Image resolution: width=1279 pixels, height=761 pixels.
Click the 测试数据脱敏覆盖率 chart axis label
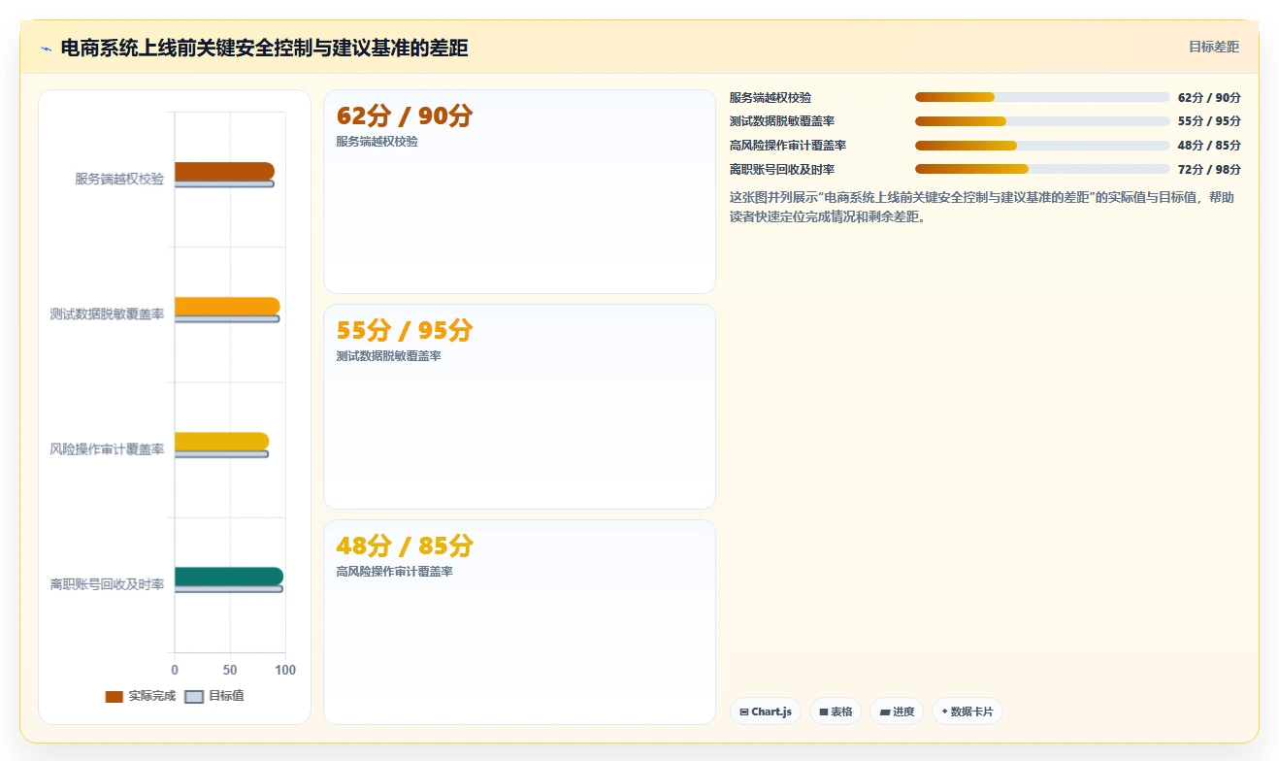point(107,314)
